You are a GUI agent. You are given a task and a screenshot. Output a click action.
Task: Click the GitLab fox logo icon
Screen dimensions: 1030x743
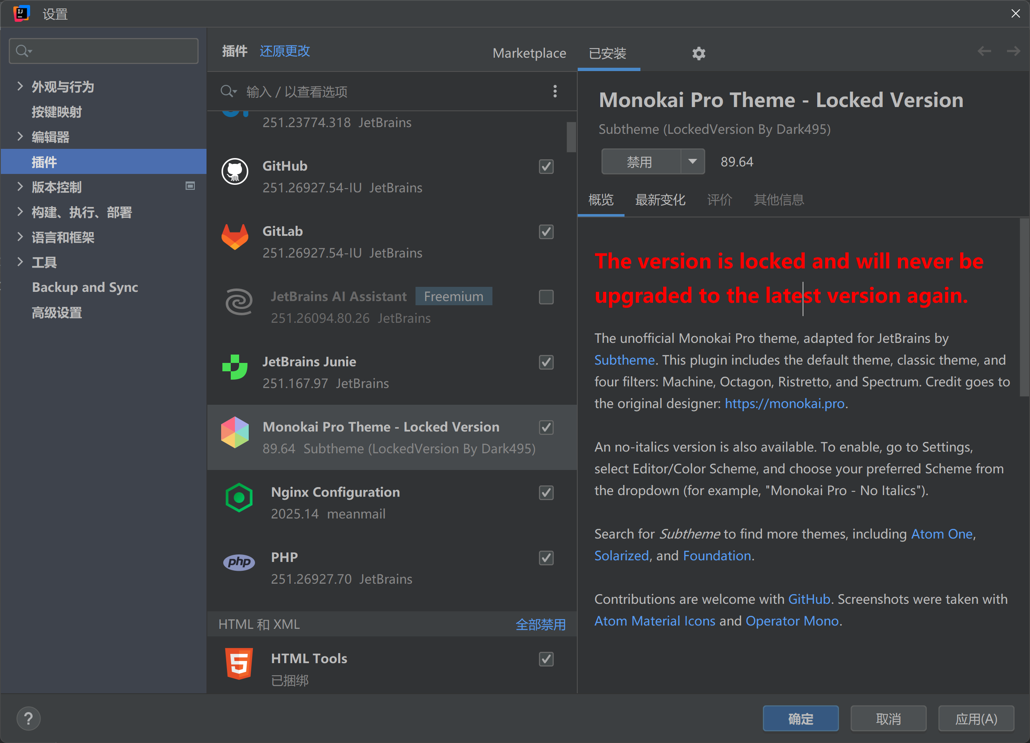(235, 237)
